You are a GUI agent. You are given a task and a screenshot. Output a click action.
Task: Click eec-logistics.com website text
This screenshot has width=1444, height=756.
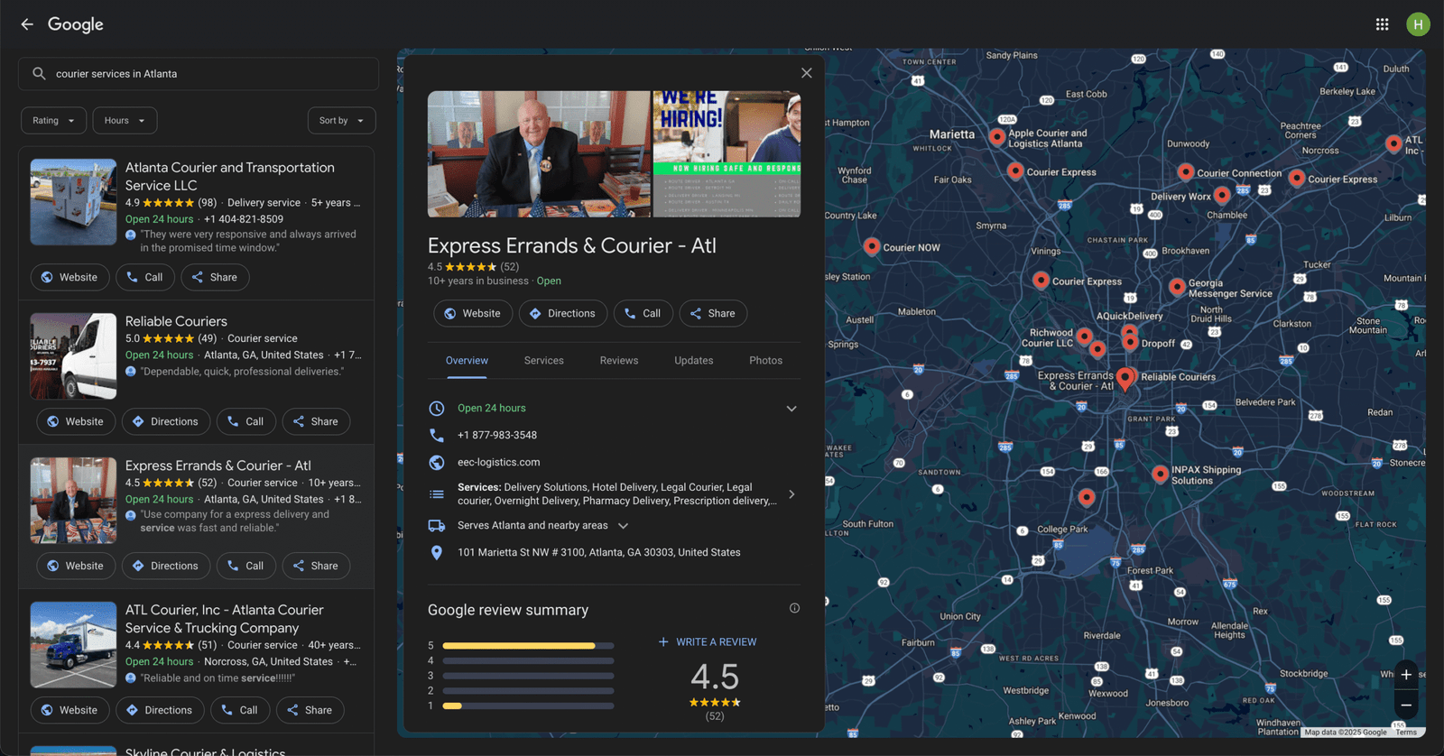[498, 462]
